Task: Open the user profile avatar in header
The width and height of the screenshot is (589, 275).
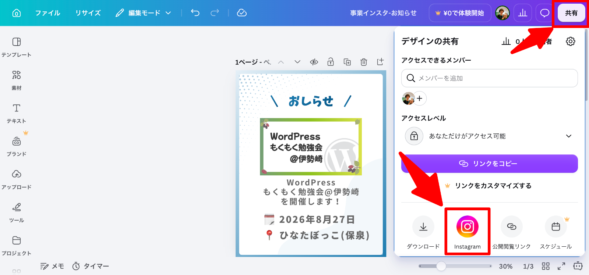Action: [502, 13]
